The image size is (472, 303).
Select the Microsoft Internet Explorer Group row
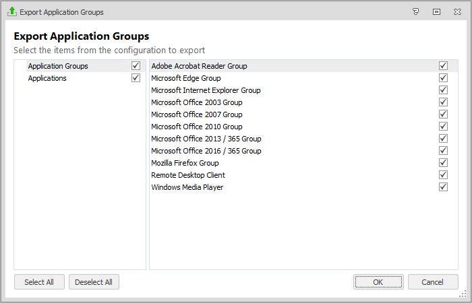[x=206, y=90]
